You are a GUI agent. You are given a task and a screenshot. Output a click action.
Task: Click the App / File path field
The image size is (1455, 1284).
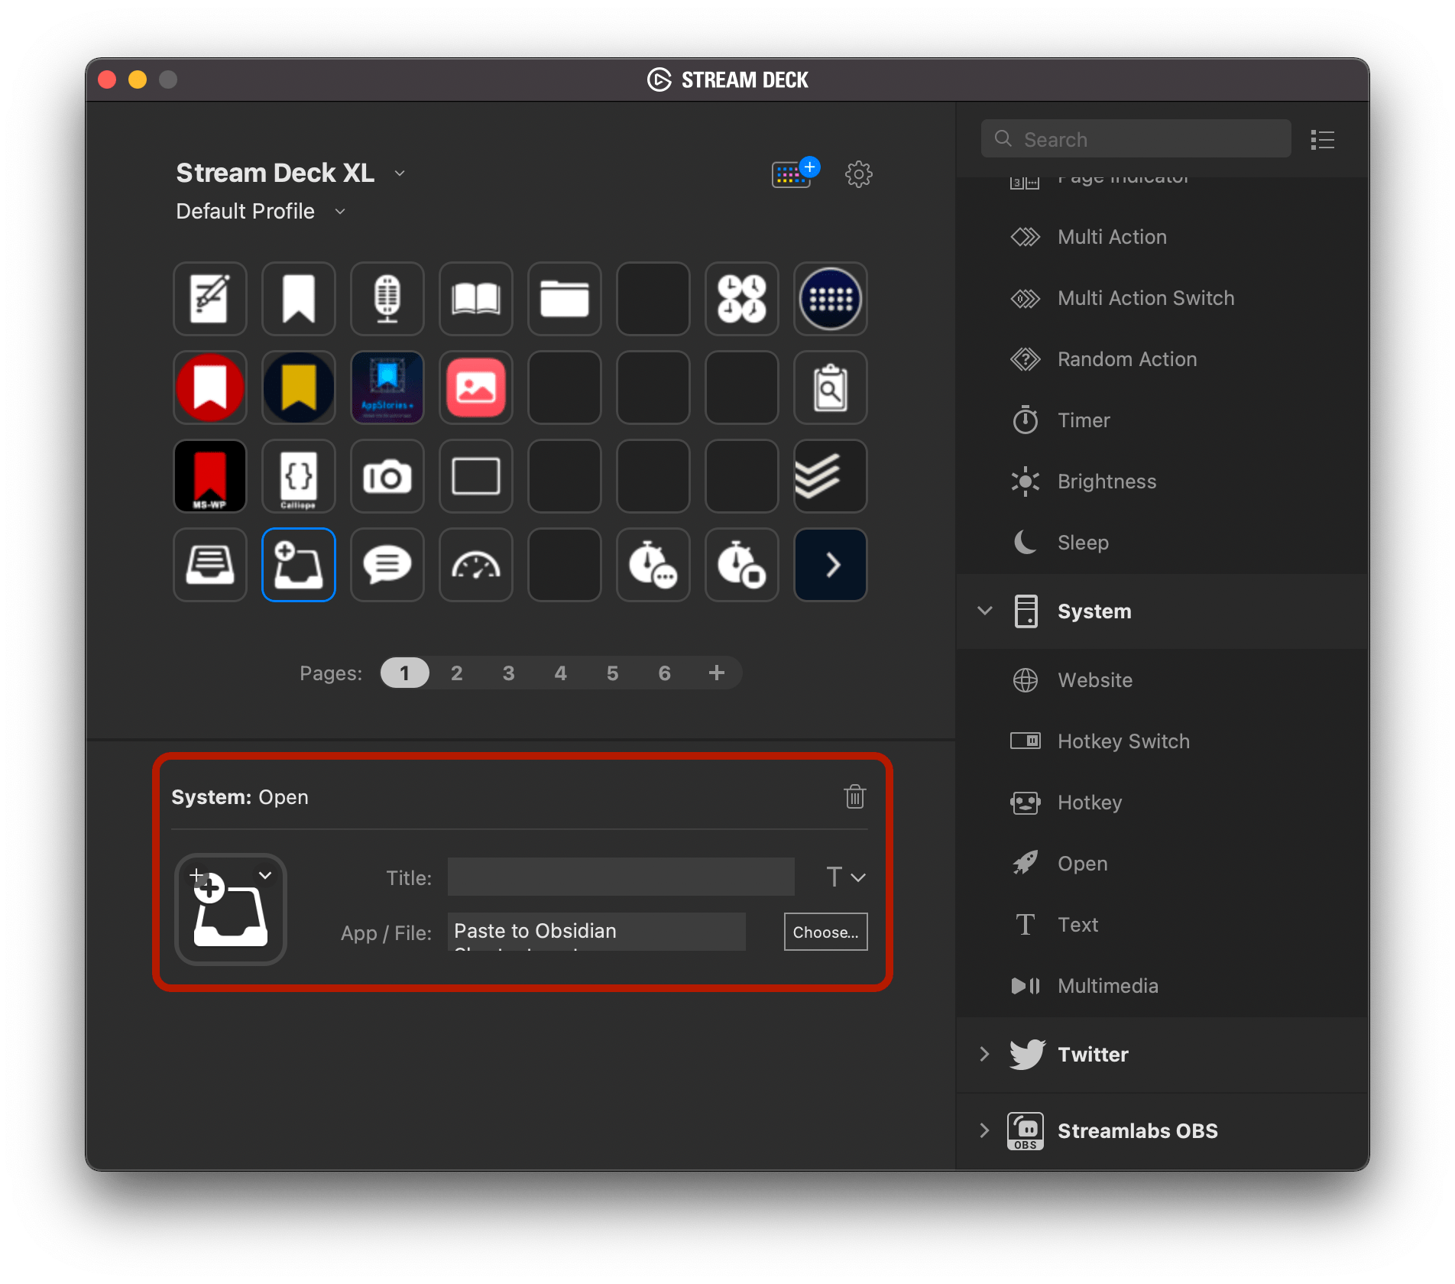(596, 932)
